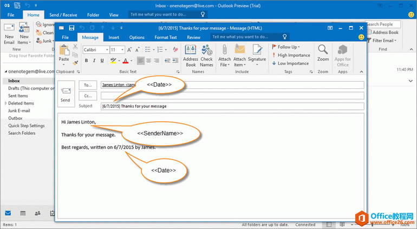Click the Send button in message window
Image resolution: width=417 pixels, height=229 pixels.
coord(66,94)
